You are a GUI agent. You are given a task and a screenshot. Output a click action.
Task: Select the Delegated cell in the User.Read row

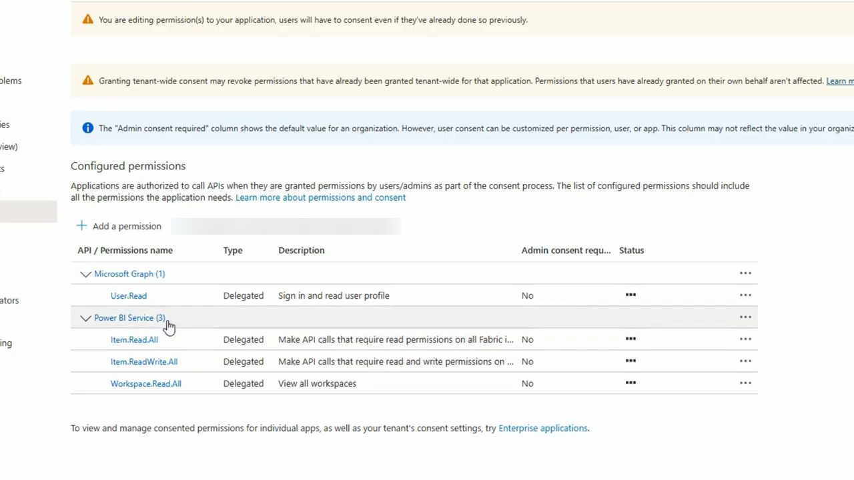pyautogui.click(x=244, y=295)
